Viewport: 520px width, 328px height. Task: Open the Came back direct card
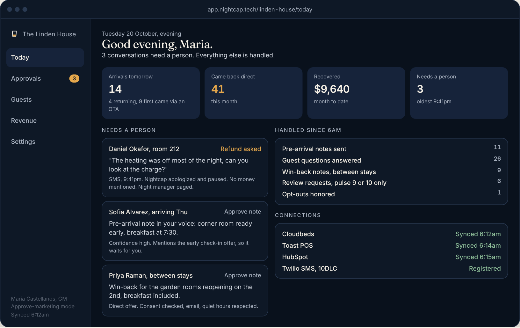coord(253,93)
